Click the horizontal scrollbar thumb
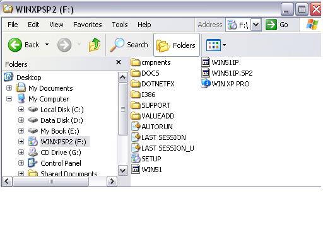This screenshot has height=242, width=323. point(50,181)
